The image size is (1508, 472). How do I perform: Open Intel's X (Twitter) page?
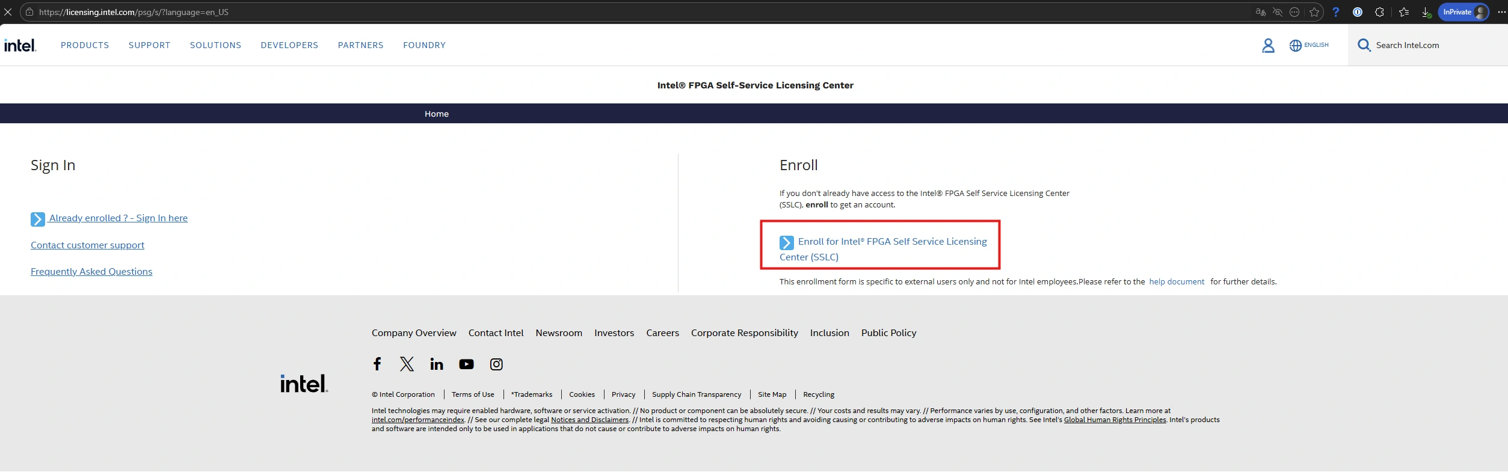point(407,364)
